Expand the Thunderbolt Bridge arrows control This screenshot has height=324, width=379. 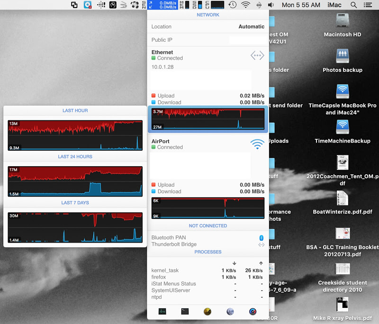261,244
